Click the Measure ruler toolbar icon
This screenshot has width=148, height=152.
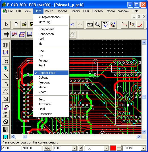[x=90, y=25]
